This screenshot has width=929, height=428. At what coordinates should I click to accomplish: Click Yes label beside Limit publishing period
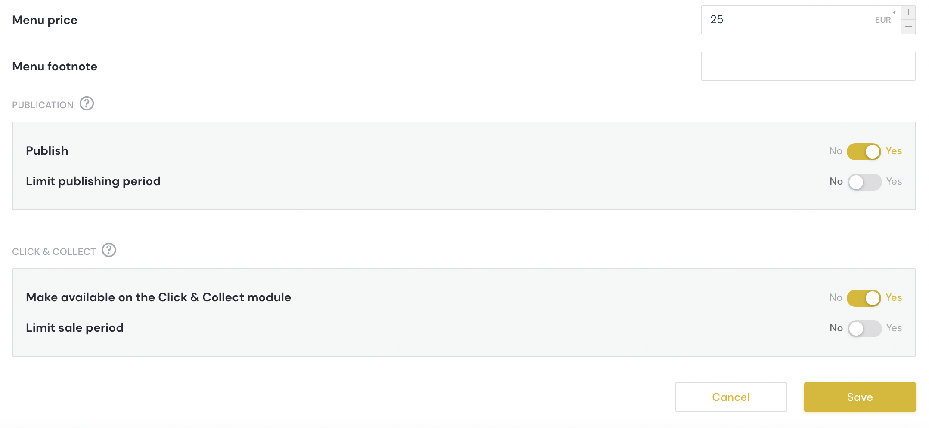[x=894, y=182]
